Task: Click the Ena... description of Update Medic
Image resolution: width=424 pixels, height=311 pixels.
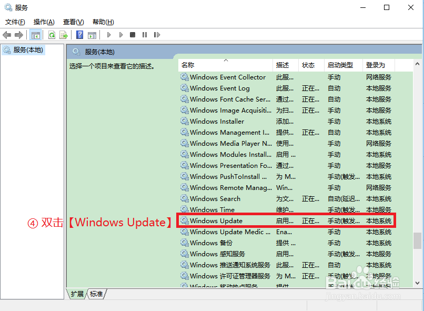Action: pyautogui.click(x=284, y=232)
